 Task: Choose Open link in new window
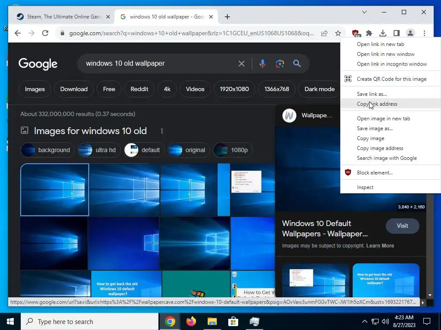[385, 54]
